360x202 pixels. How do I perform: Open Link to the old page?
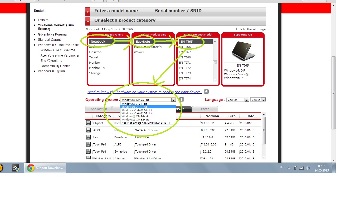(x=251, y=29)
